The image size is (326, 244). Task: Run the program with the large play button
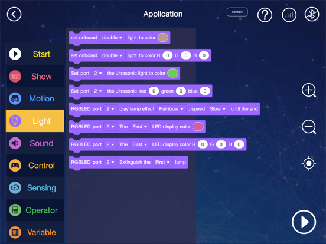point(304,222)
